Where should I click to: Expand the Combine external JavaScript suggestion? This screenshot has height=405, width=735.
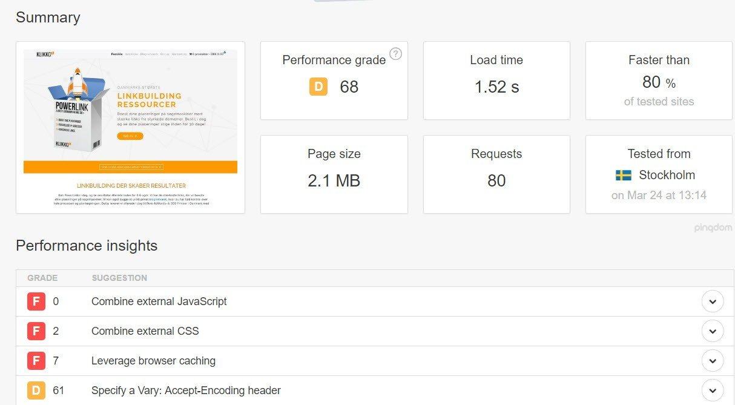(713, 301)
